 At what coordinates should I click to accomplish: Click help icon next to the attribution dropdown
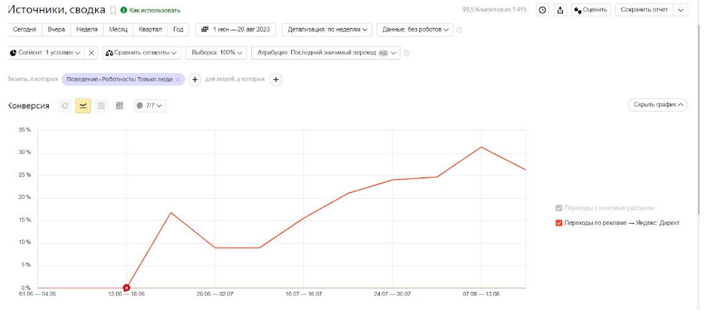click(x=406, y=53)
